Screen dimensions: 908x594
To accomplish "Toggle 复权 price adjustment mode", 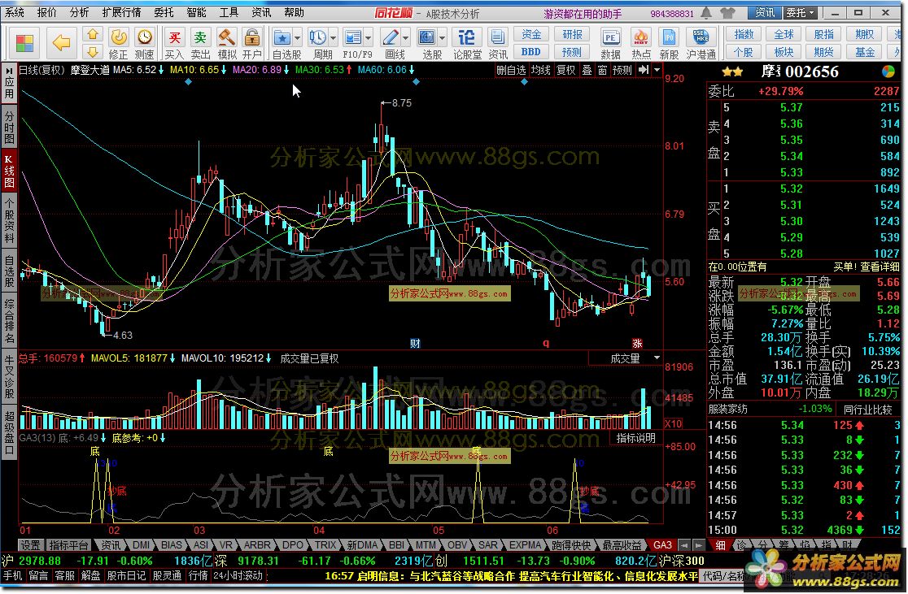I will tap(565, 70).
